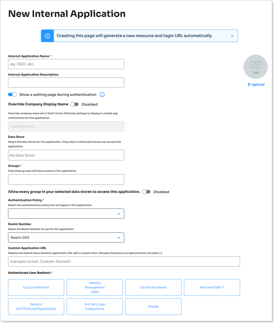276x325 pixels.
Task: Select the Custom Redirect option
Action: point(36,287)
